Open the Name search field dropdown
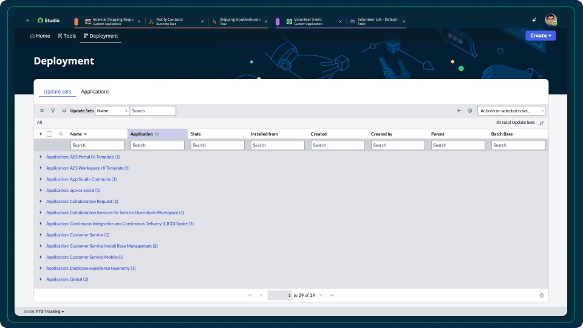The image size is (583, 328). (x=112, y=111)
